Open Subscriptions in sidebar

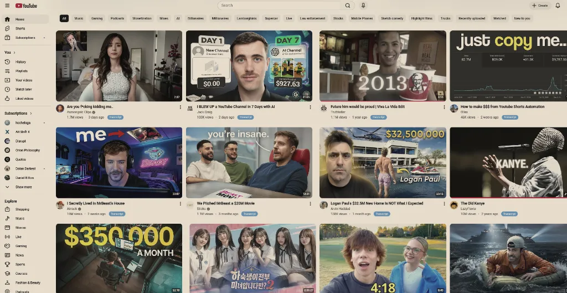pos(25,38)
